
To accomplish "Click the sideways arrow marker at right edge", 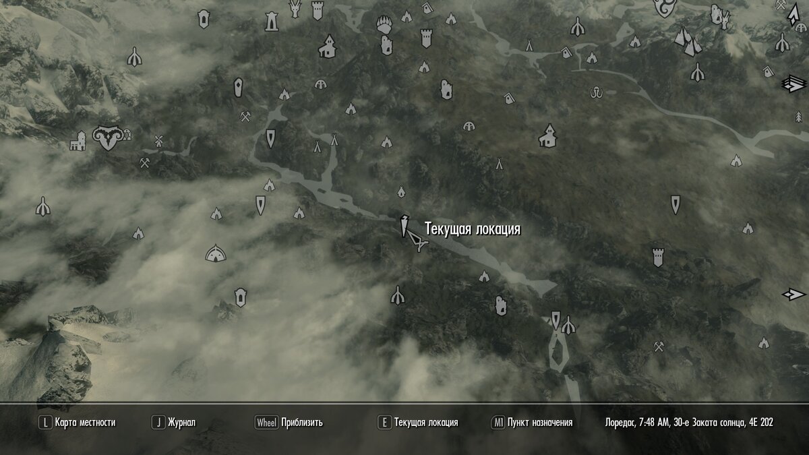I will (x=793, y=295).
